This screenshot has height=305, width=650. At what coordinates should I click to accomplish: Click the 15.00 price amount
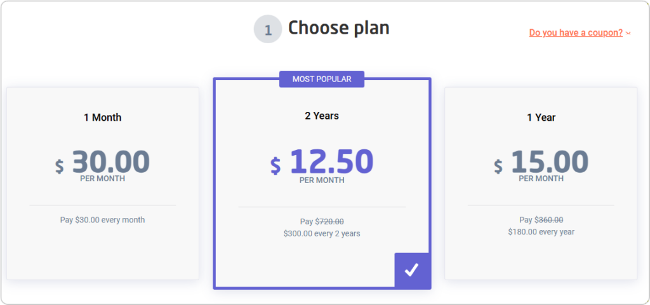tap(550, 161)
